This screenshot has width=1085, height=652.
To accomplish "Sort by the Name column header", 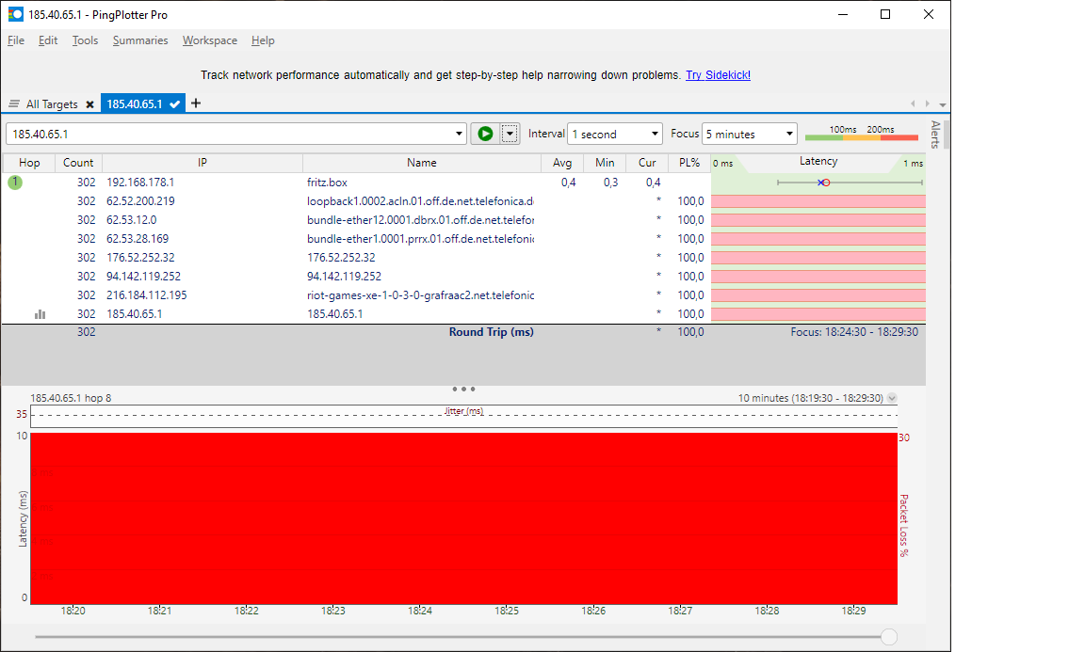I will [x=421, y=163].
